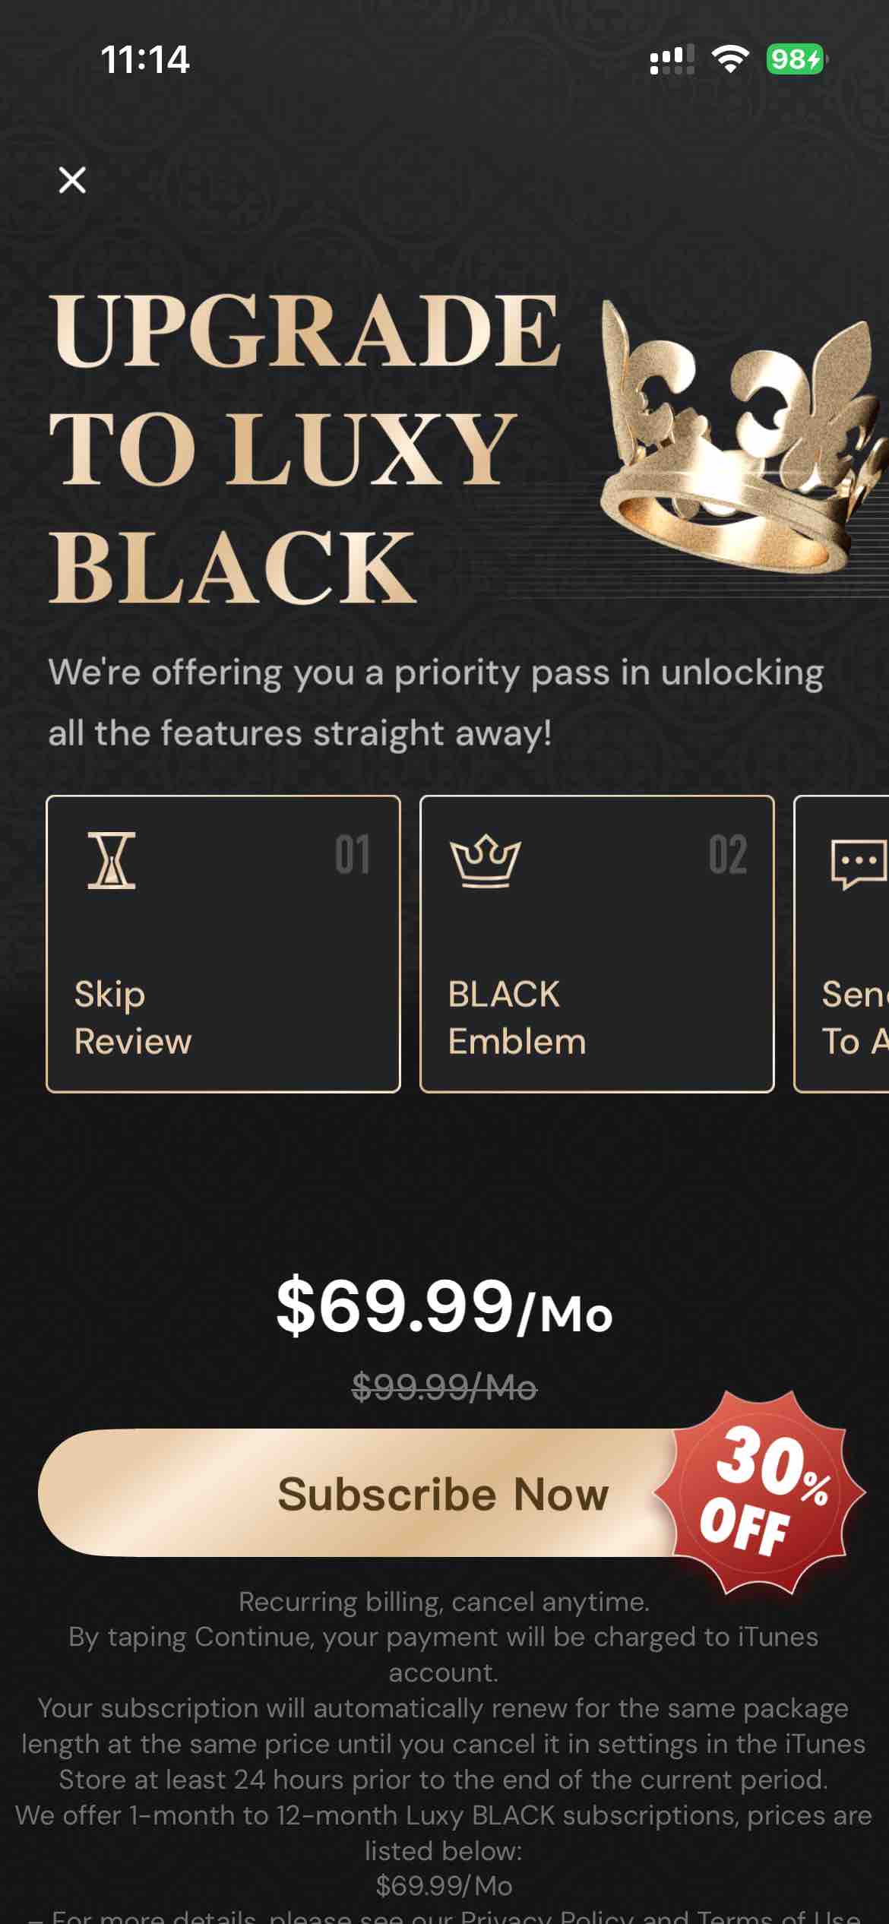889x1924 pixels.
Task: Select the BLACK Emblem feature card
Action: pos(596,944)
